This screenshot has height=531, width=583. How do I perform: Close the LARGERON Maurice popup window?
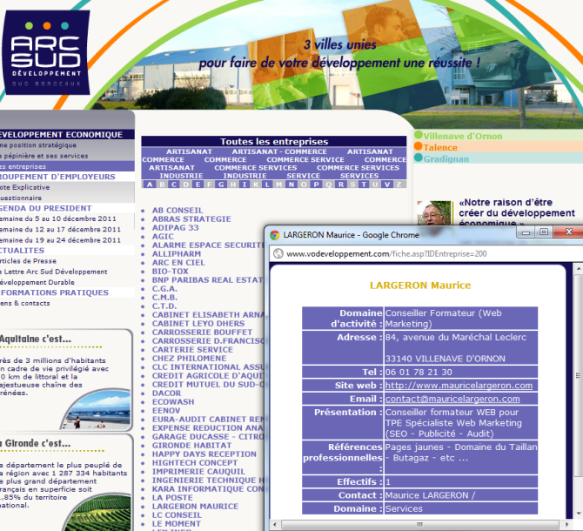coord(568,232)
